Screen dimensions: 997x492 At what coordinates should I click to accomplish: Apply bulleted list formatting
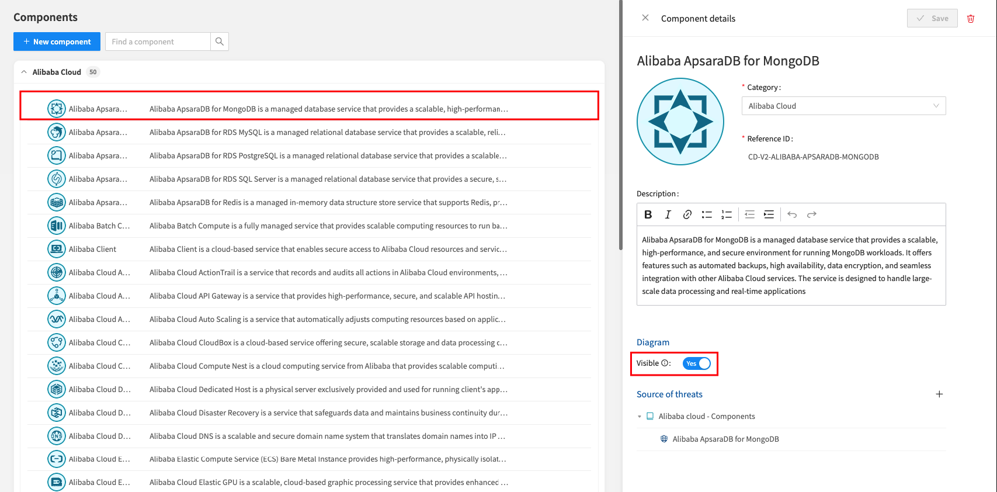(x=707, y=214)
